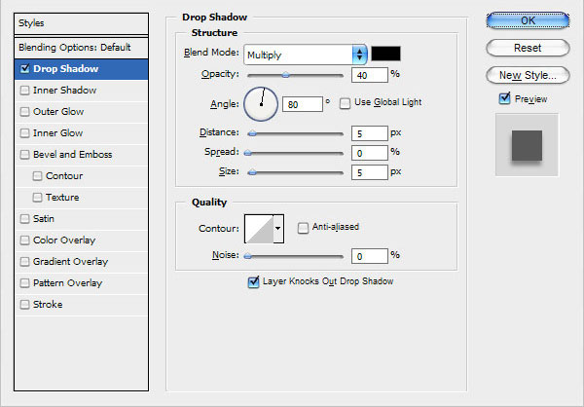The width and height of the screenshot is (584, 407).
Task: Confirm with the OK button
Action: click(528, 20)
